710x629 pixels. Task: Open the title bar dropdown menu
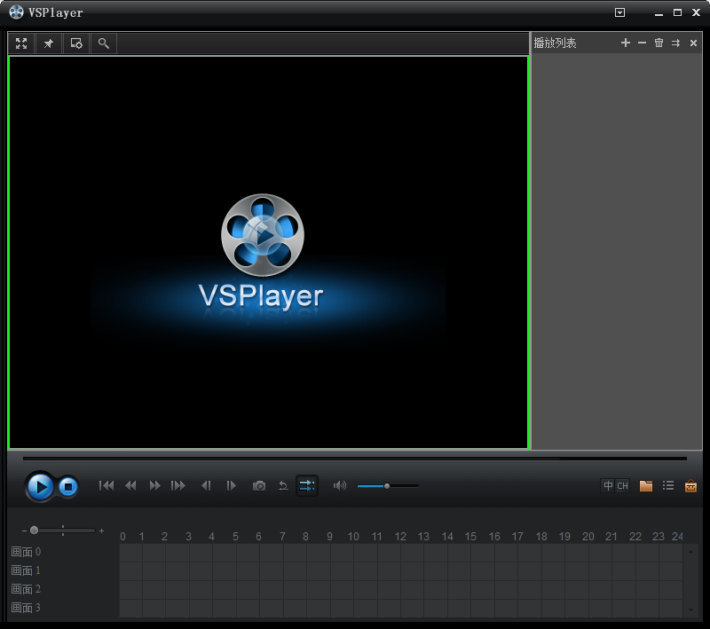[x=619, y=12]
